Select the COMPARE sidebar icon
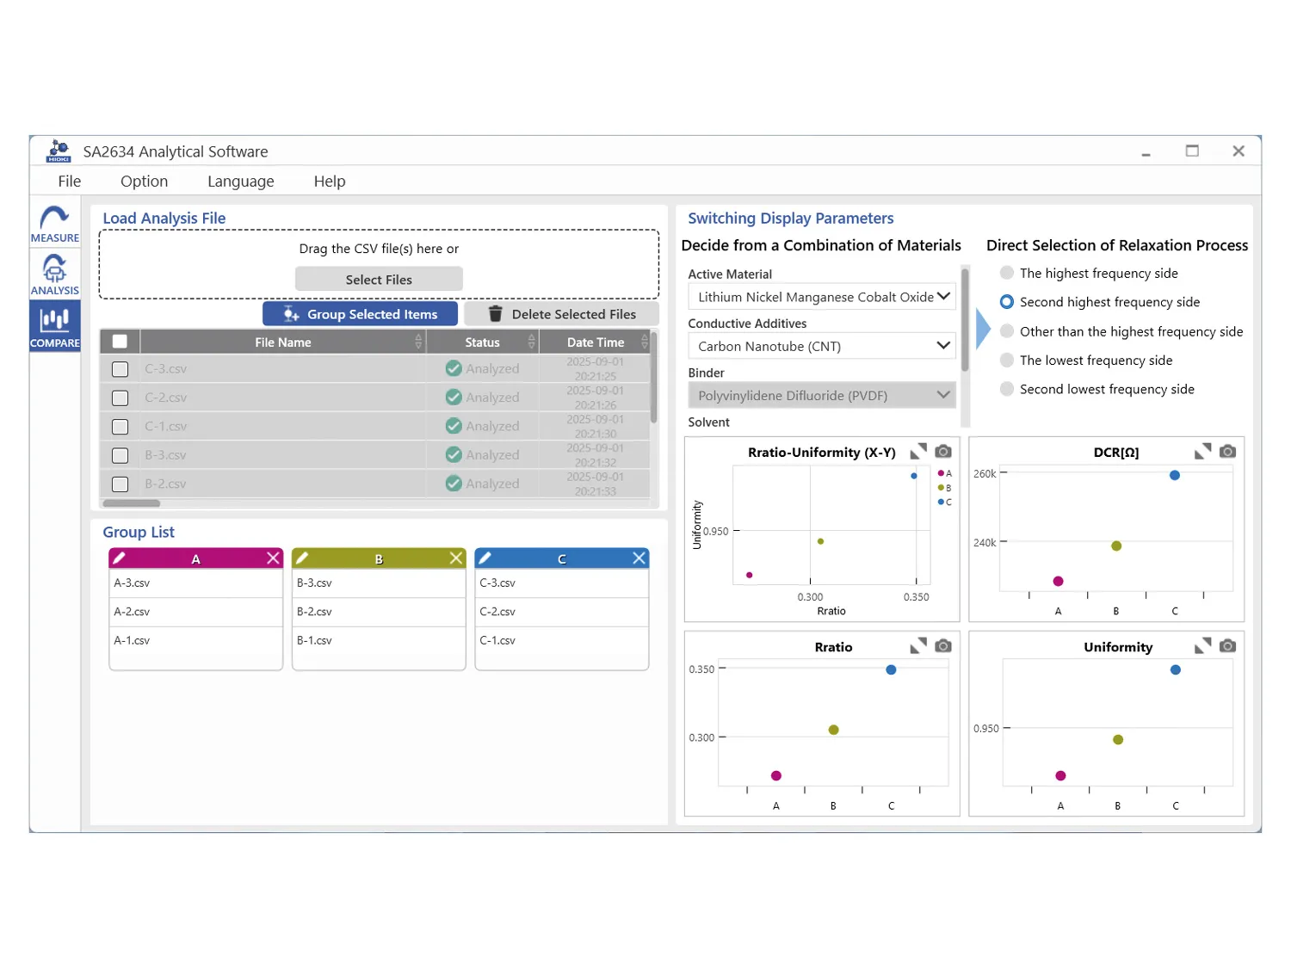This screenshot has width=1291, height=968. [x=55, y=326]
